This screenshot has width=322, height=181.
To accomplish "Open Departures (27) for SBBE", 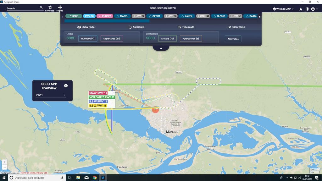I will [112, 39].
